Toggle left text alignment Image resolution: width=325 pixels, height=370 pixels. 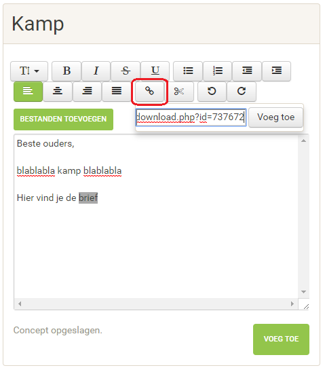pos(28,92)
